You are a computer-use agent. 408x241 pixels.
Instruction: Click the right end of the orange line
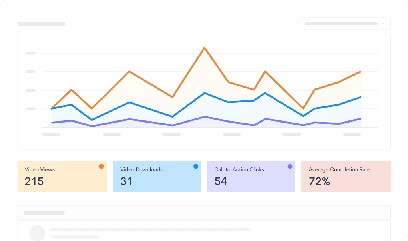coord(361,72)
